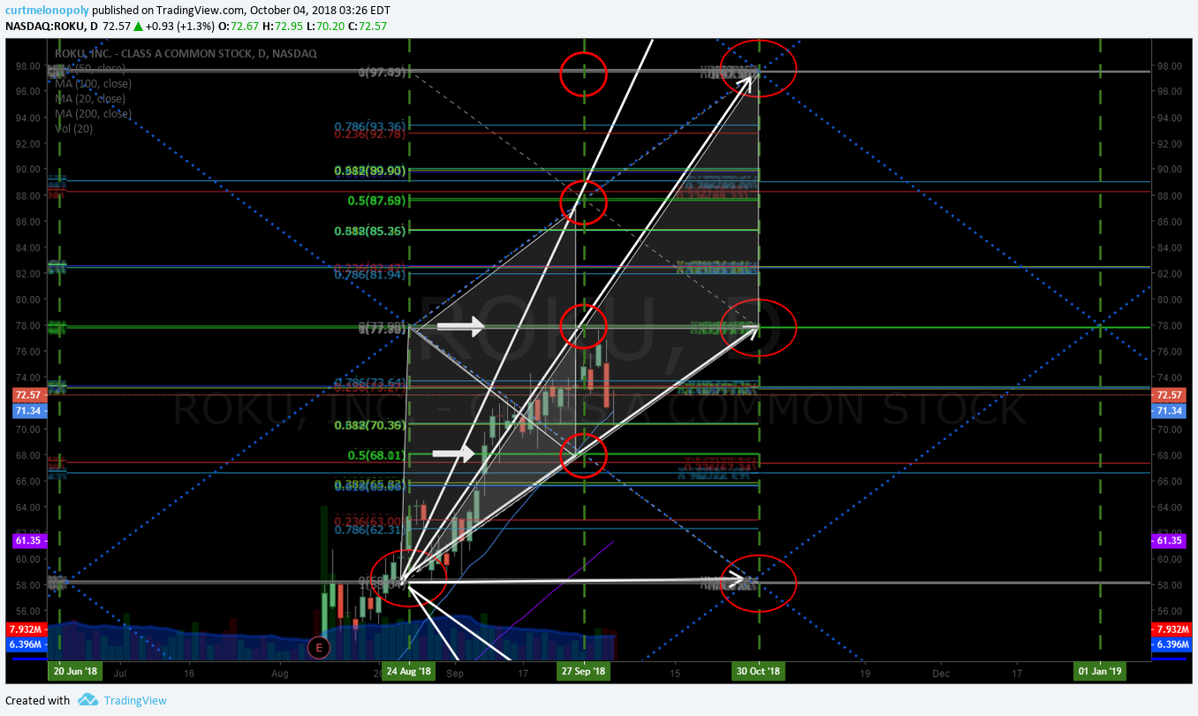
Task: Open the TradingView link beside 'Created with'
Action: [135, 700]
